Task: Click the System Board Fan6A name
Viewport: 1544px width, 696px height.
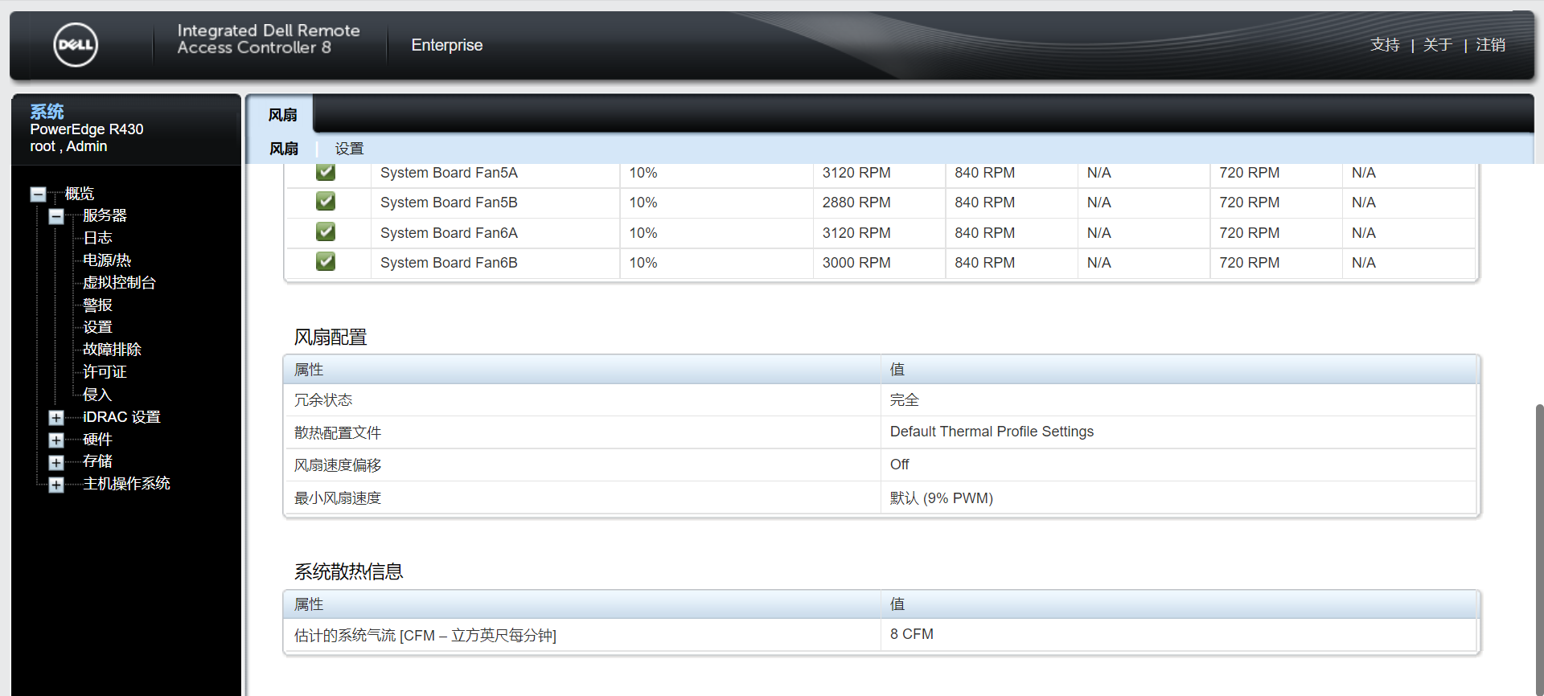Action: pyautogui.click(x=449, y=233)
